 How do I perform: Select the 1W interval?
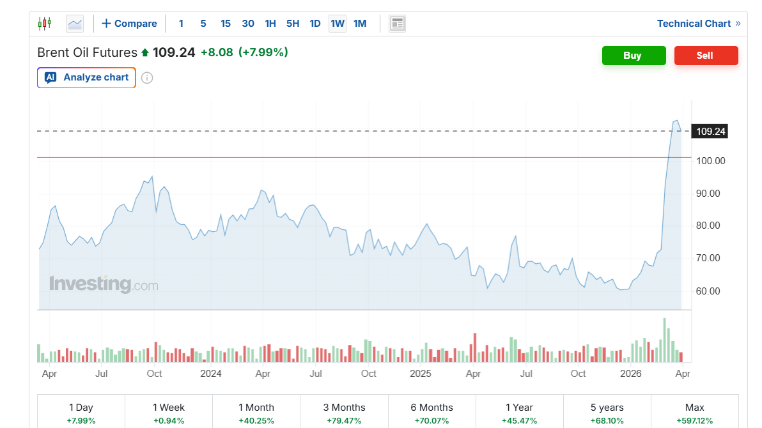click(338, 24)
